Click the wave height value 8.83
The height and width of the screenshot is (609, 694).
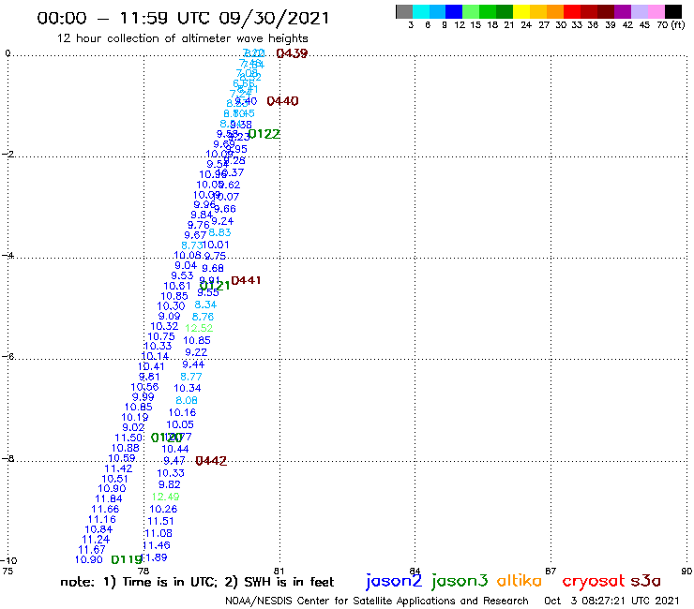[x=219, y=232]
